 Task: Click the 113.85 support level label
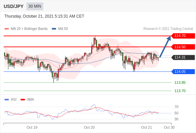(180, 82)
